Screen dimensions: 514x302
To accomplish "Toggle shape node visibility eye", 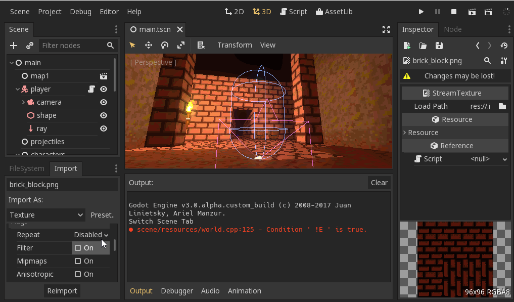I will click(x=104, y=115).
